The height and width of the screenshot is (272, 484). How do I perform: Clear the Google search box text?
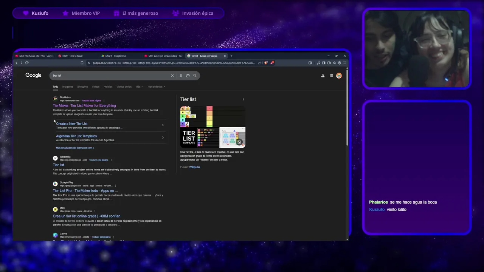click(x=172, y=76)
